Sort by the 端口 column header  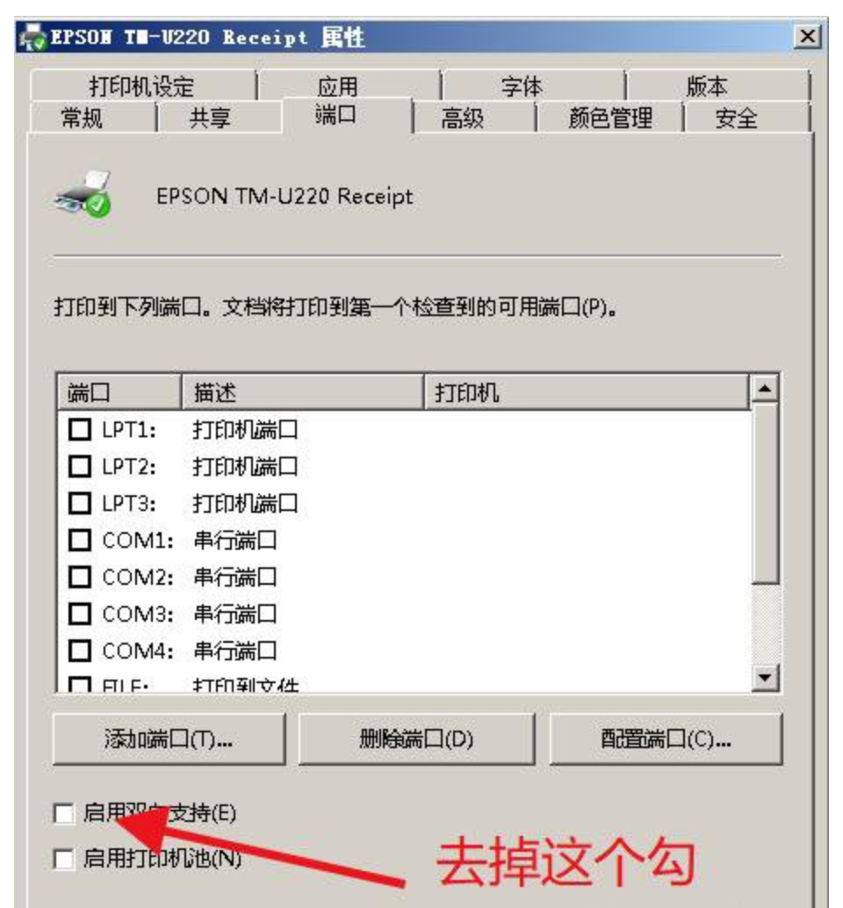click(119, 393)
